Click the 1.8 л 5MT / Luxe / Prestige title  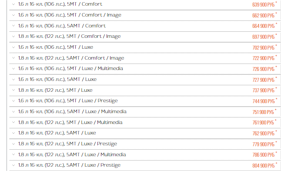(x=67, y=144)
